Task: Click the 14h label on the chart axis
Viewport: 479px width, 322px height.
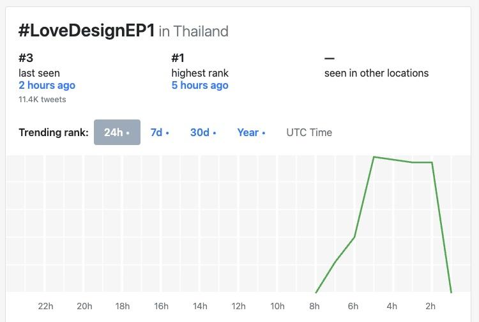Action: point(200,306)
